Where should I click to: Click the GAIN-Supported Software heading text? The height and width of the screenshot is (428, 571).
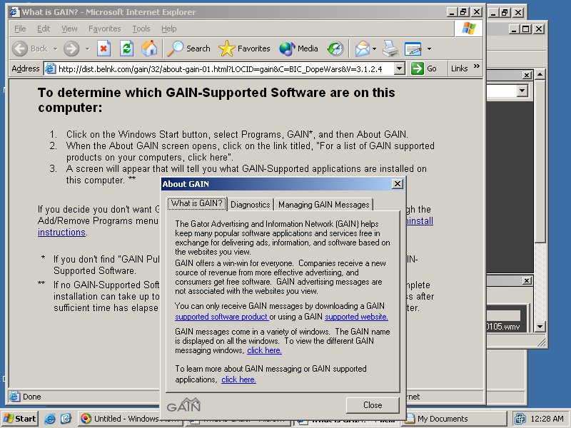point(216,100)
